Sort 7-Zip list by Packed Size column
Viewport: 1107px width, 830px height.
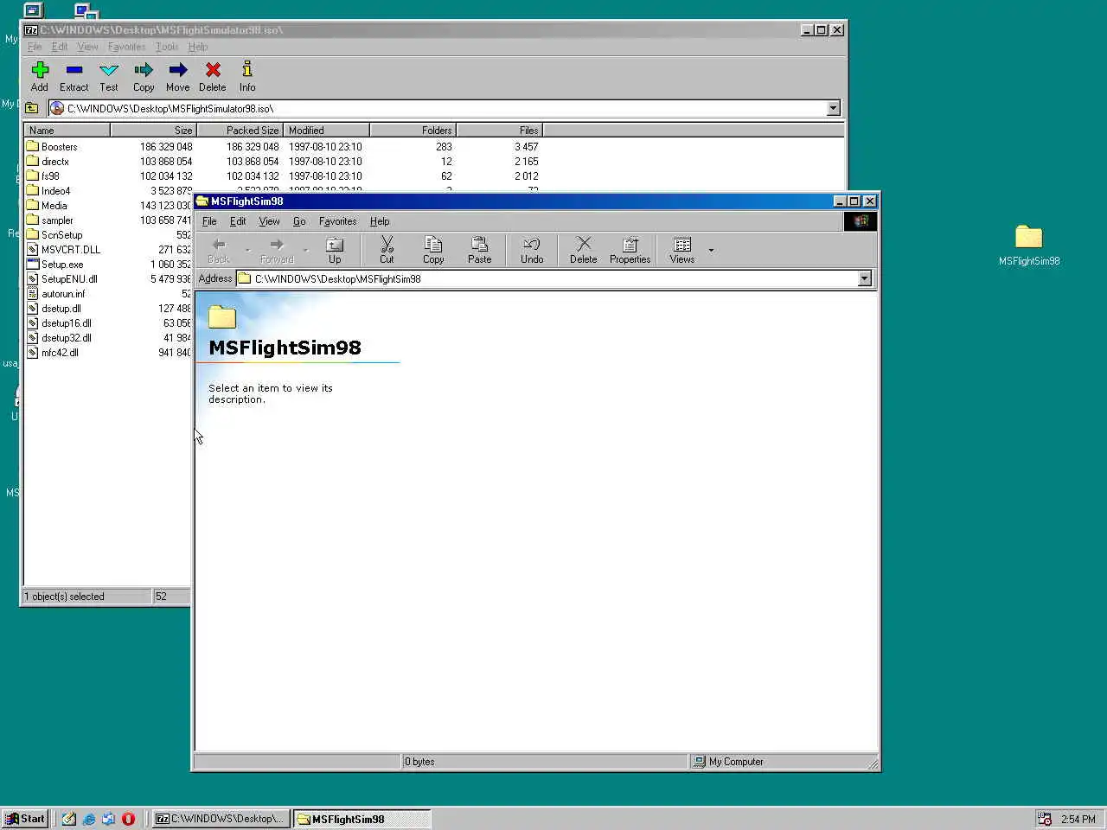[240, 131]
